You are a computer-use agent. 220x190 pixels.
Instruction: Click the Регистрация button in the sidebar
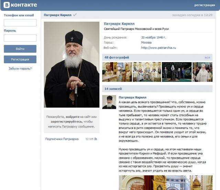(20, 59)
